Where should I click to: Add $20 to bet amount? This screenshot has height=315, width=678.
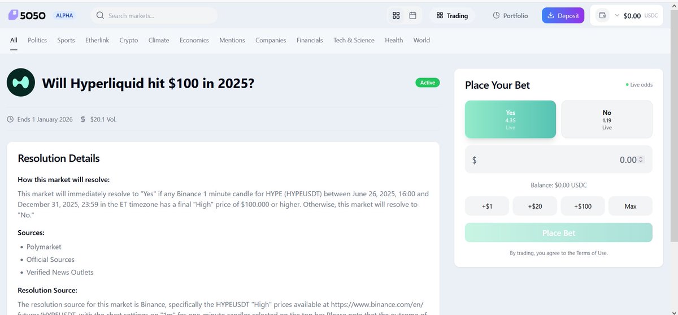(535, 206)
